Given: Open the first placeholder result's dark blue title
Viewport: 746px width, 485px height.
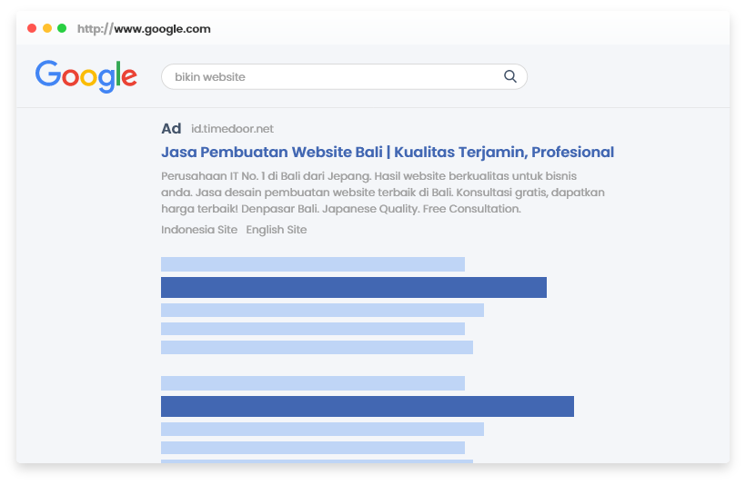Looking at the screenshot, I should (354, 287).
